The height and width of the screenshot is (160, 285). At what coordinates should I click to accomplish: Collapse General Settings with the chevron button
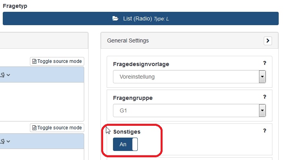click(268, 40)
